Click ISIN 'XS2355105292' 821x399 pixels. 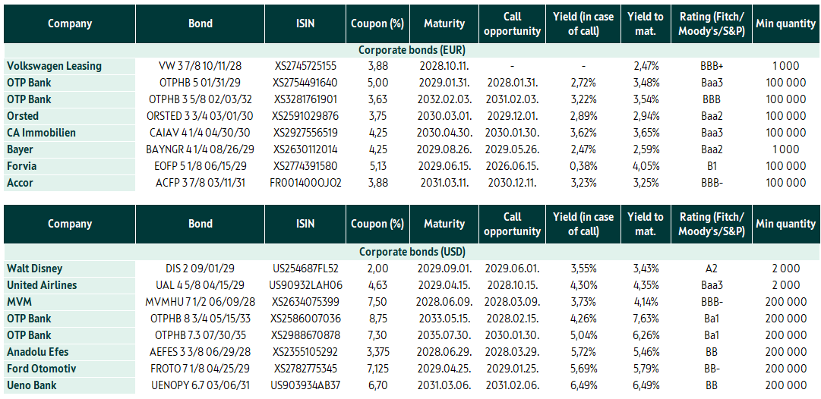coord(305,353)
